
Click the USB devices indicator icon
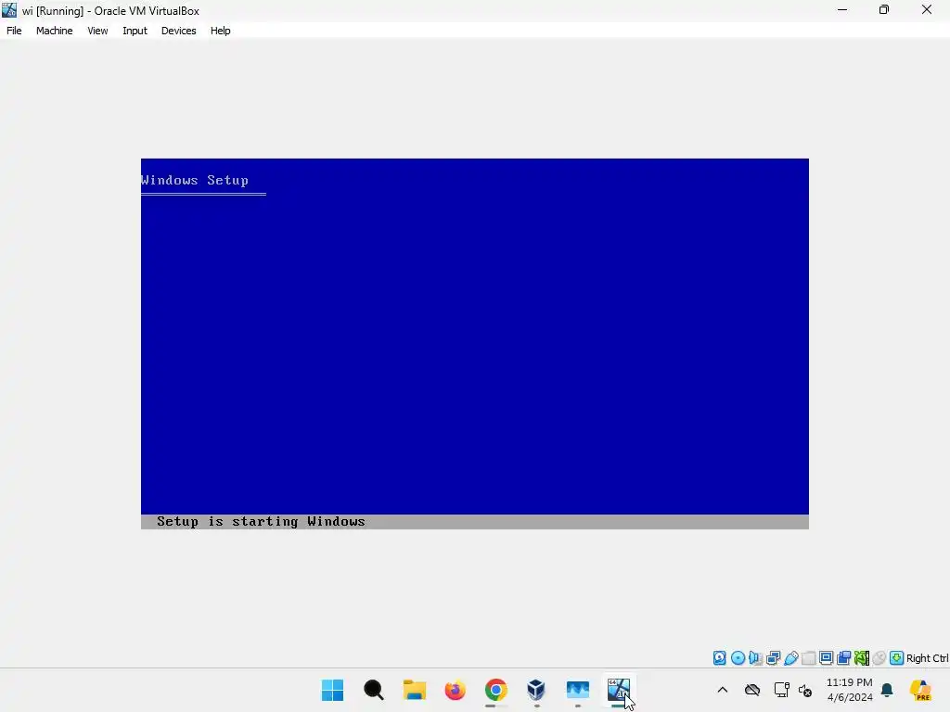[x=790, y=658]
